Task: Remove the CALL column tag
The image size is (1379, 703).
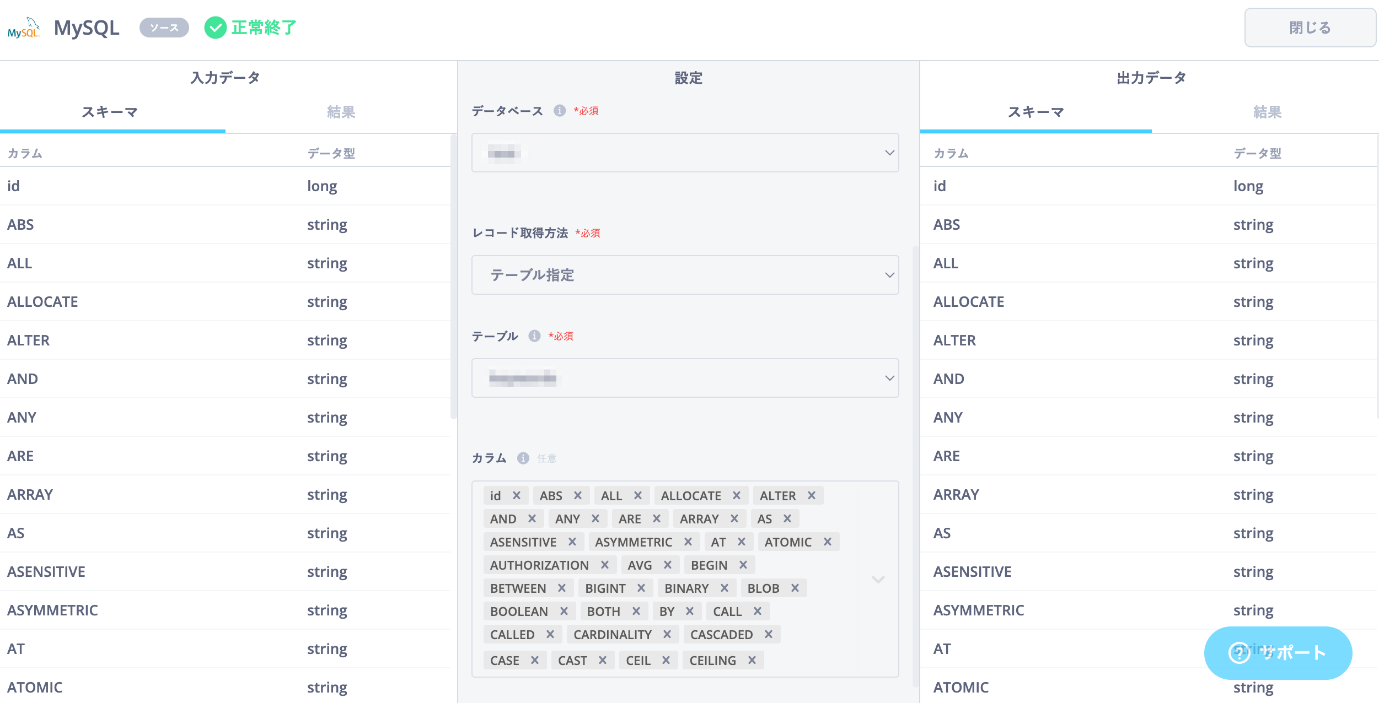Action: 758,611
